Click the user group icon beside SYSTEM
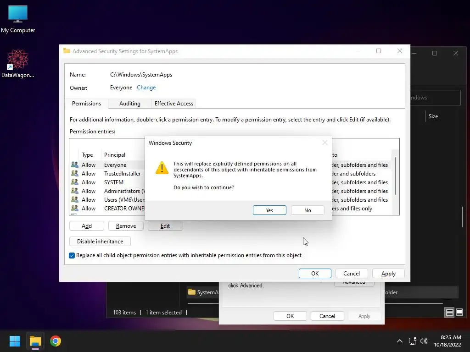Image resolution: width=470 pixels, height=352 pixels. (x=75, y=182)
